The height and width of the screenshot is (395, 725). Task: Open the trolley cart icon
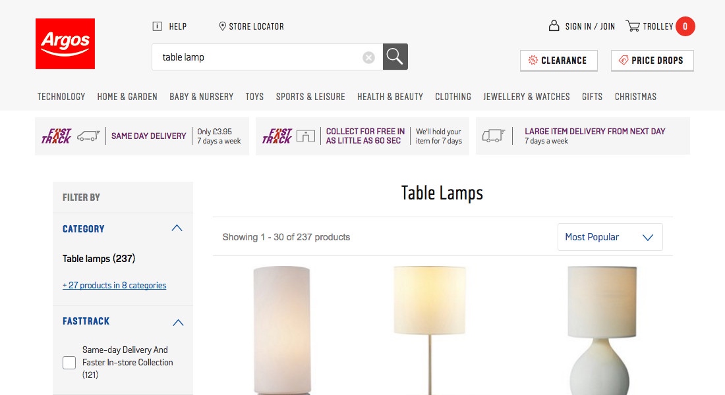[x=633, y=26]
